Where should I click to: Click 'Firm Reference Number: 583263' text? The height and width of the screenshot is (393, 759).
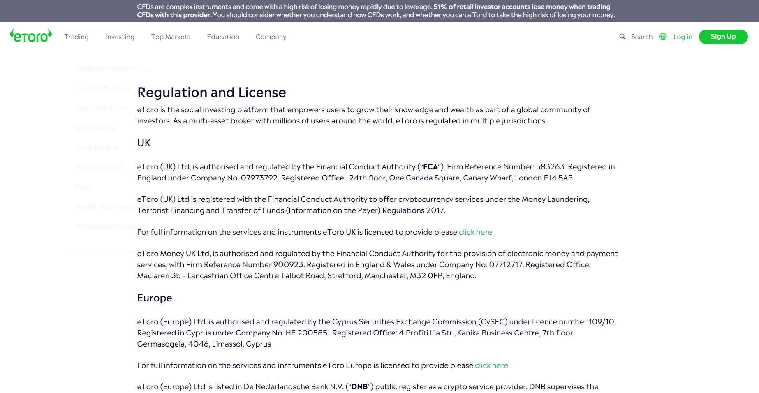pyautogui.click(x=506, y=167)
